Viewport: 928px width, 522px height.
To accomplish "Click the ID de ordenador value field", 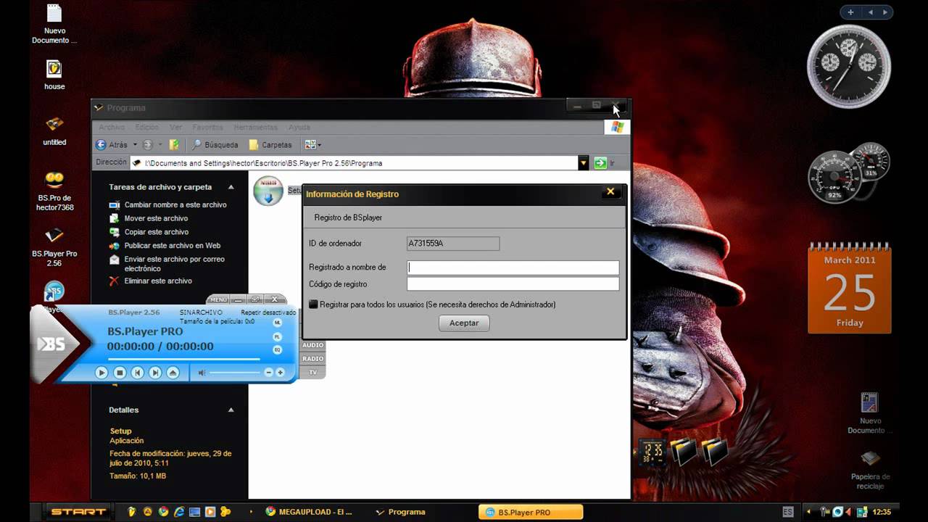I will [453, 244].
